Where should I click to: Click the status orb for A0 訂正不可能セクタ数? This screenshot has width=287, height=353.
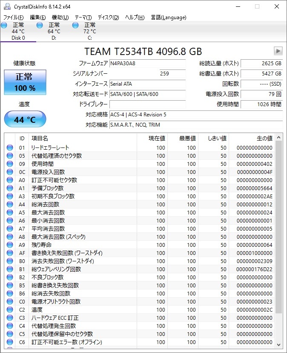click(10, 180)
